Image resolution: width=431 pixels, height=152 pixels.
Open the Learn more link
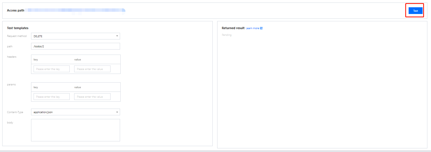(252, 28)
